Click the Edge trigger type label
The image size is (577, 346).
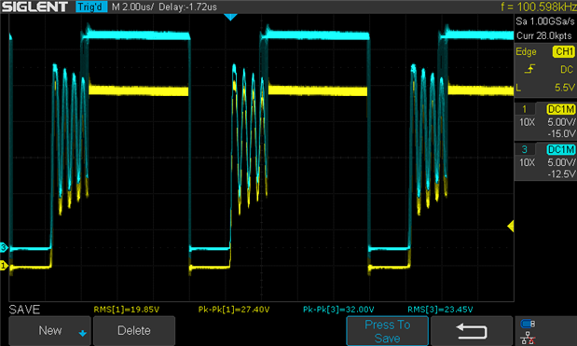click(x=526, y=52)
